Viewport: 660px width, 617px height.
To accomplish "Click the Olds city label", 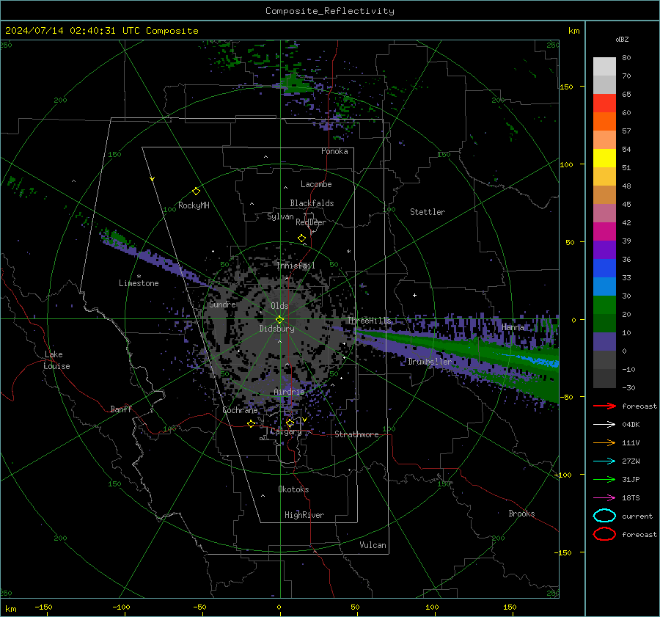I will point(279,306).
